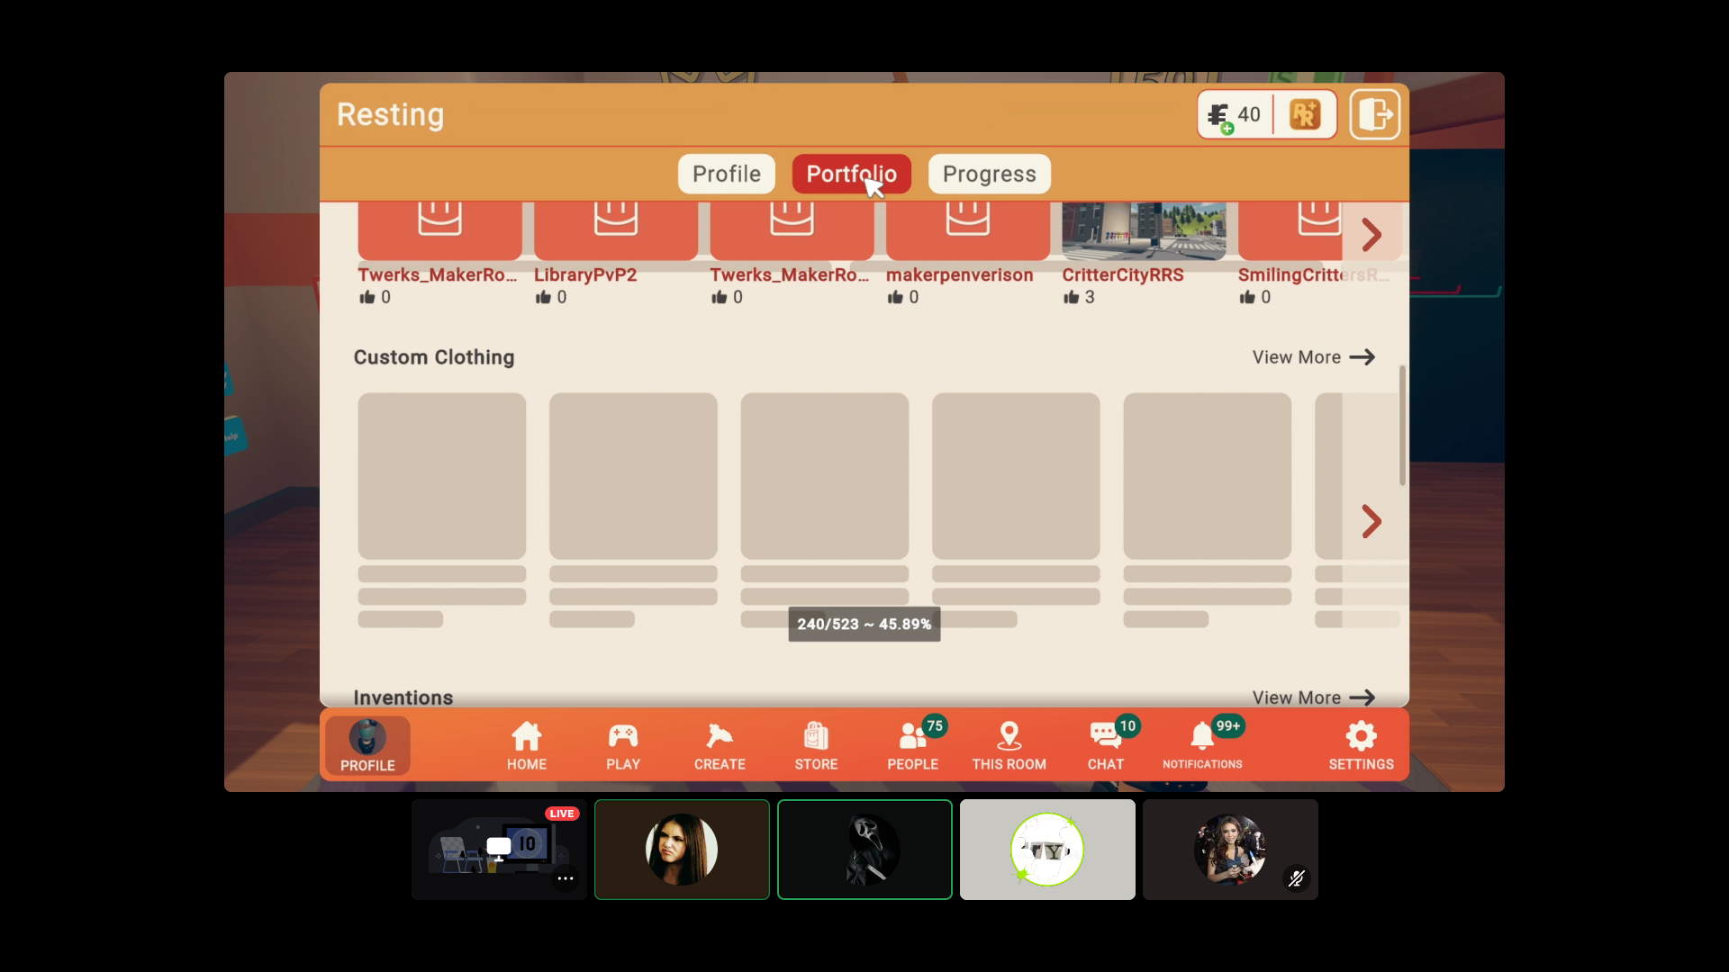Switch to the Progress tab
This screenshot has width=1729, height=972.
(x=989, y=174)
